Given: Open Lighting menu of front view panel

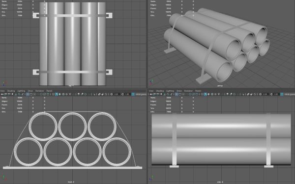Looking at the screenshot, I should [21, 91].
